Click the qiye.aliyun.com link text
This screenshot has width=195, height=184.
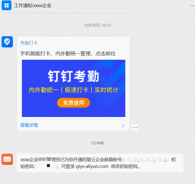[x=92, y=166]
